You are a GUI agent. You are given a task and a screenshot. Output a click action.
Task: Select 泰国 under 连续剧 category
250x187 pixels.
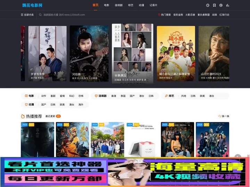[123, 96]
